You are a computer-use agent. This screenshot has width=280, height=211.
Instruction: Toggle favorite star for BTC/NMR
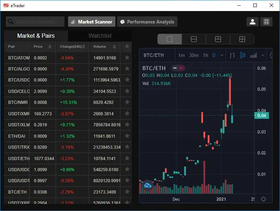[127, 102]
